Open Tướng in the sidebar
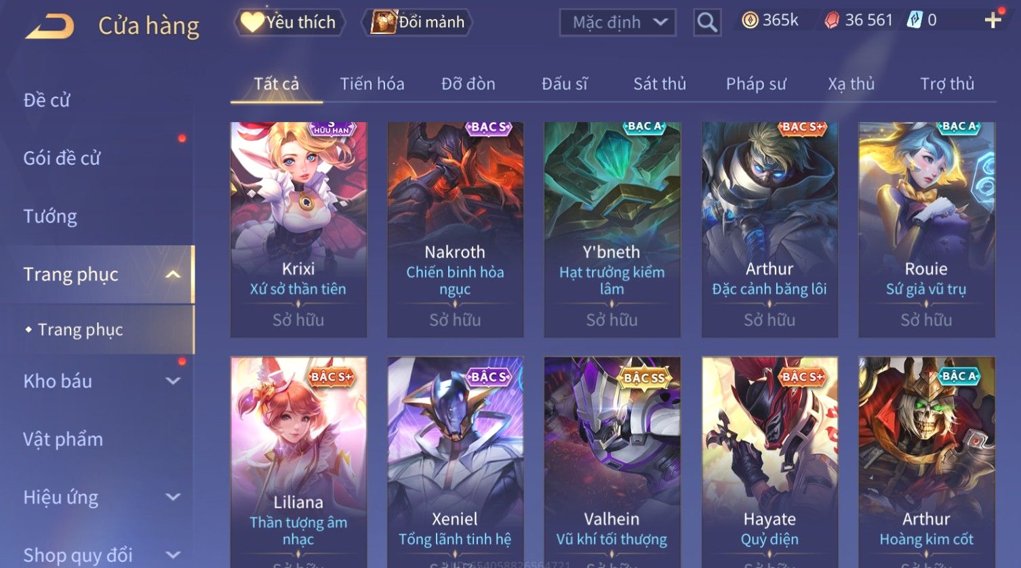 (x=50, y=216)
